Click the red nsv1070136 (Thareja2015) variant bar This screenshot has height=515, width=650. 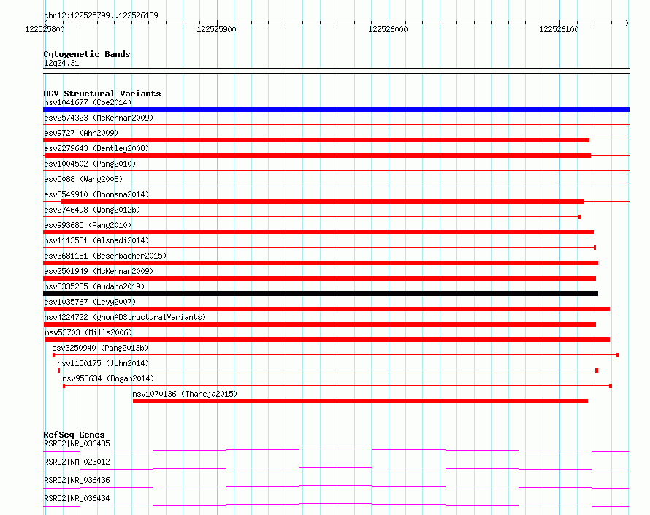point(360,401)
